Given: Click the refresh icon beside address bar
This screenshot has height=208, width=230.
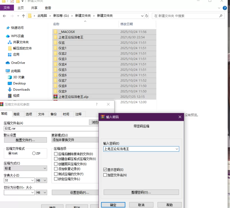Looking at the screenshot, I should pyautogui.click(x=147, y=16).
